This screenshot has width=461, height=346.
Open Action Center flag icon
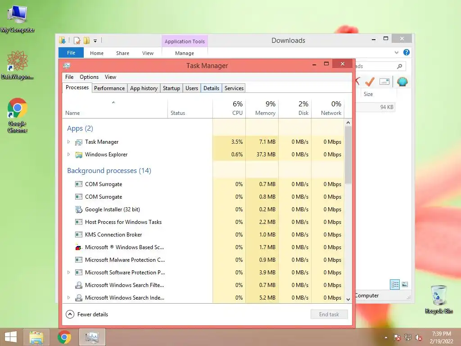397,337
